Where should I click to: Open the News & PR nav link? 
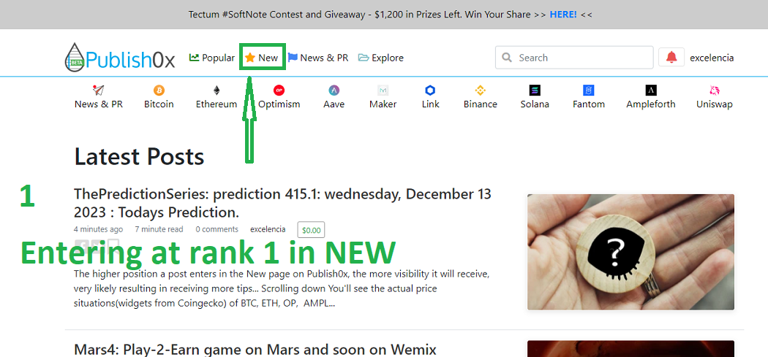(318, 58)
